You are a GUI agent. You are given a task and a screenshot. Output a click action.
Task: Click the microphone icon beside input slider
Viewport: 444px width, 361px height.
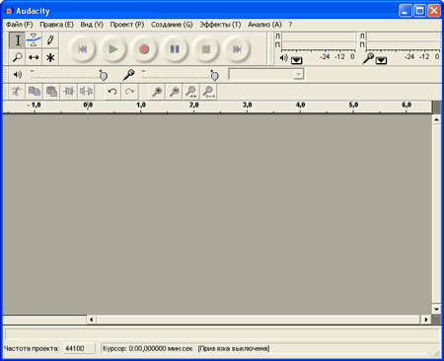(128, 75)
